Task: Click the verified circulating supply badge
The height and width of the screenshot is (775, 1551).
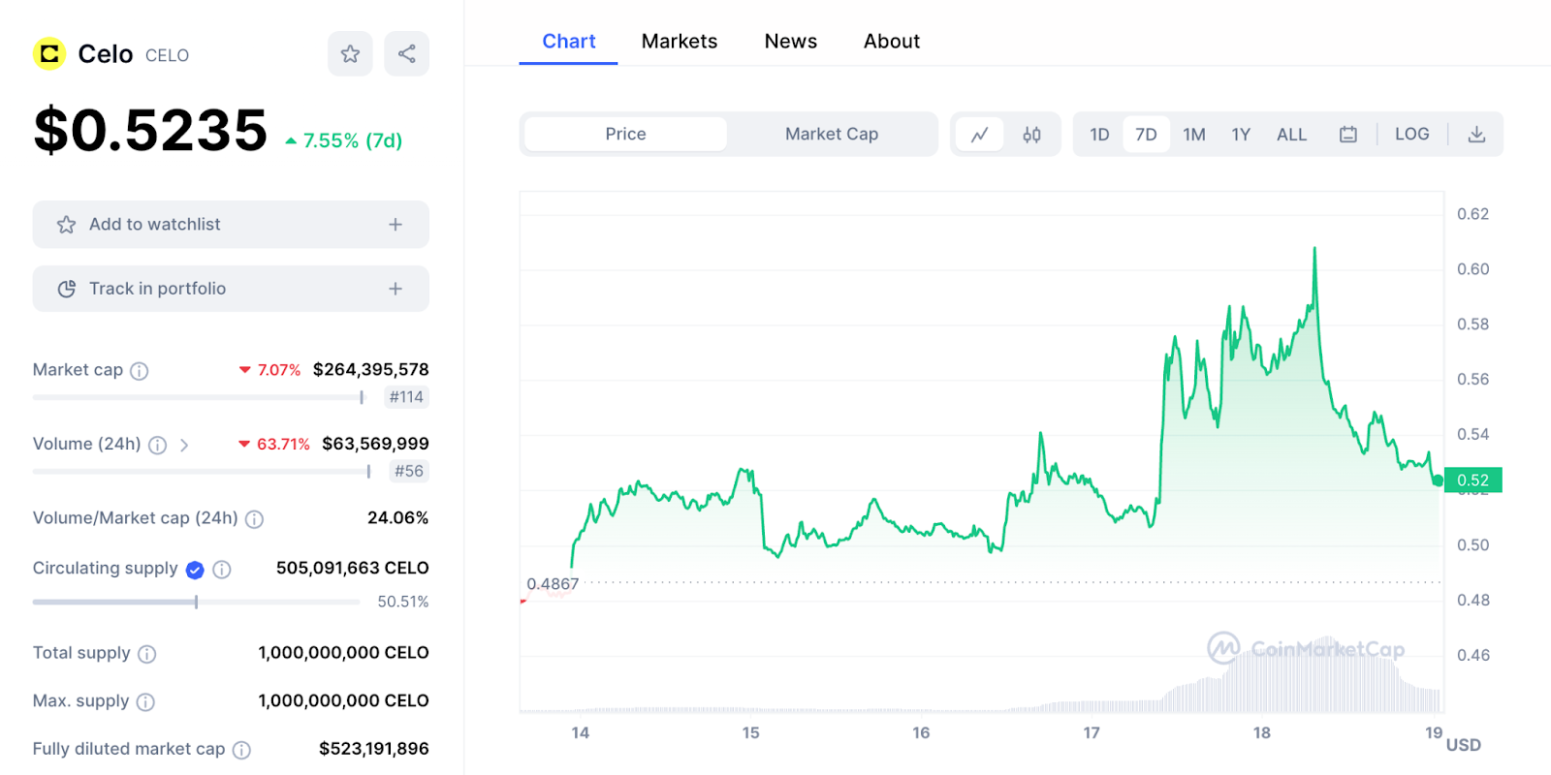Action: point(195,570)
